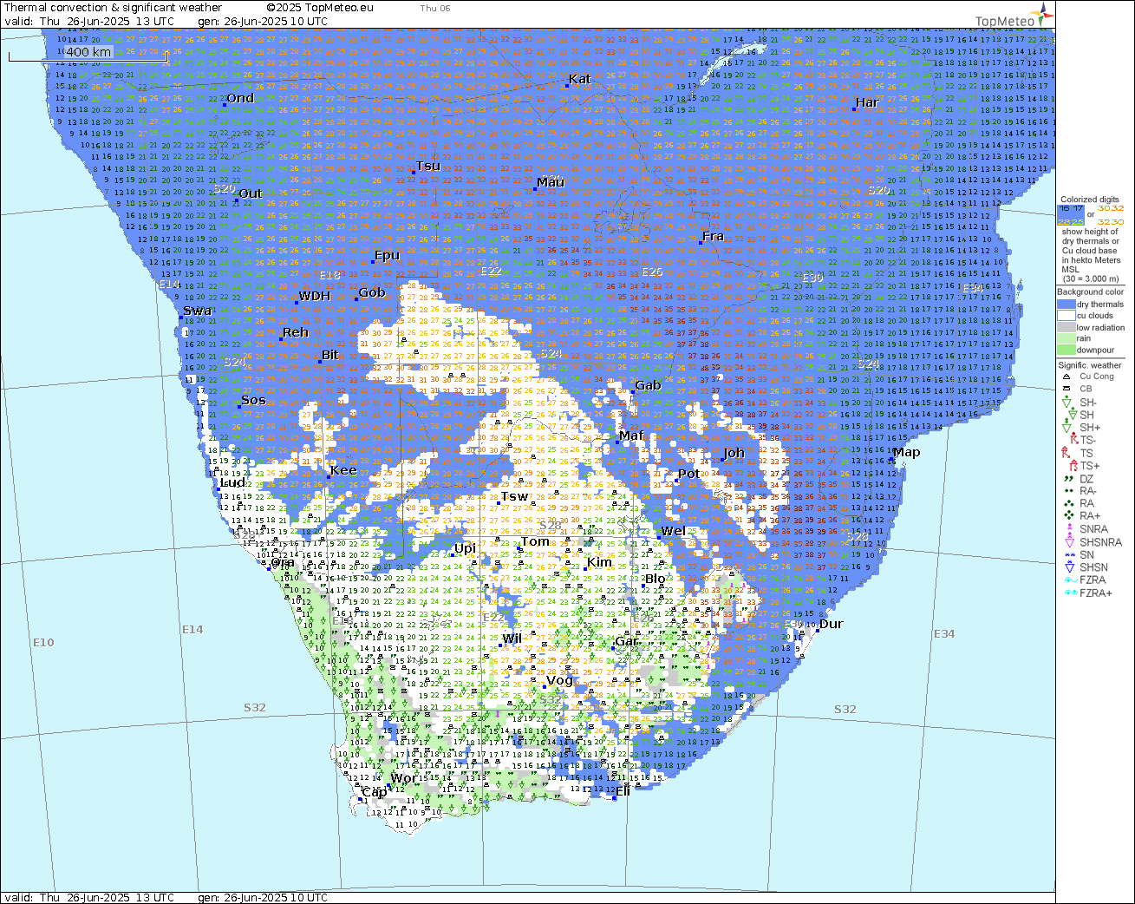Click the Fra city label
1135x904 pixels.
pyautogui.click(x=713, y=236)
